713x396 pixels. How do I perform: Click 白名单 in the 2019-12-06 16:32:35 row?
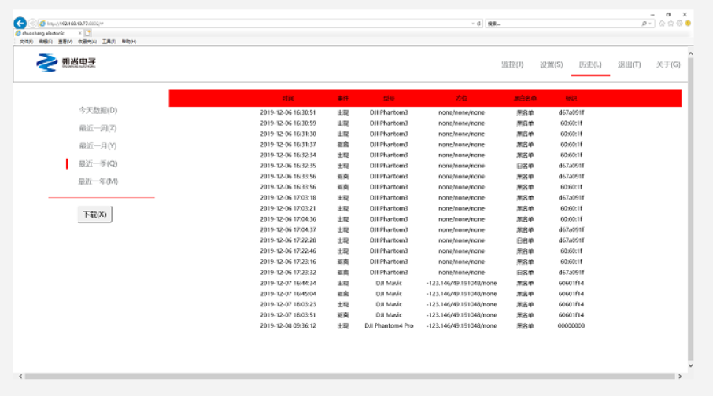(525, 166)
